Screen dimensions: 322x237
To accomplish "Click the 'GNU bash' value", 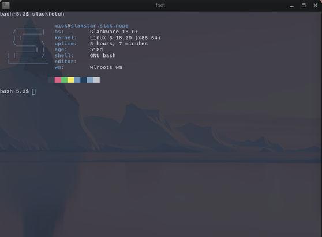I will click(103, 55).
